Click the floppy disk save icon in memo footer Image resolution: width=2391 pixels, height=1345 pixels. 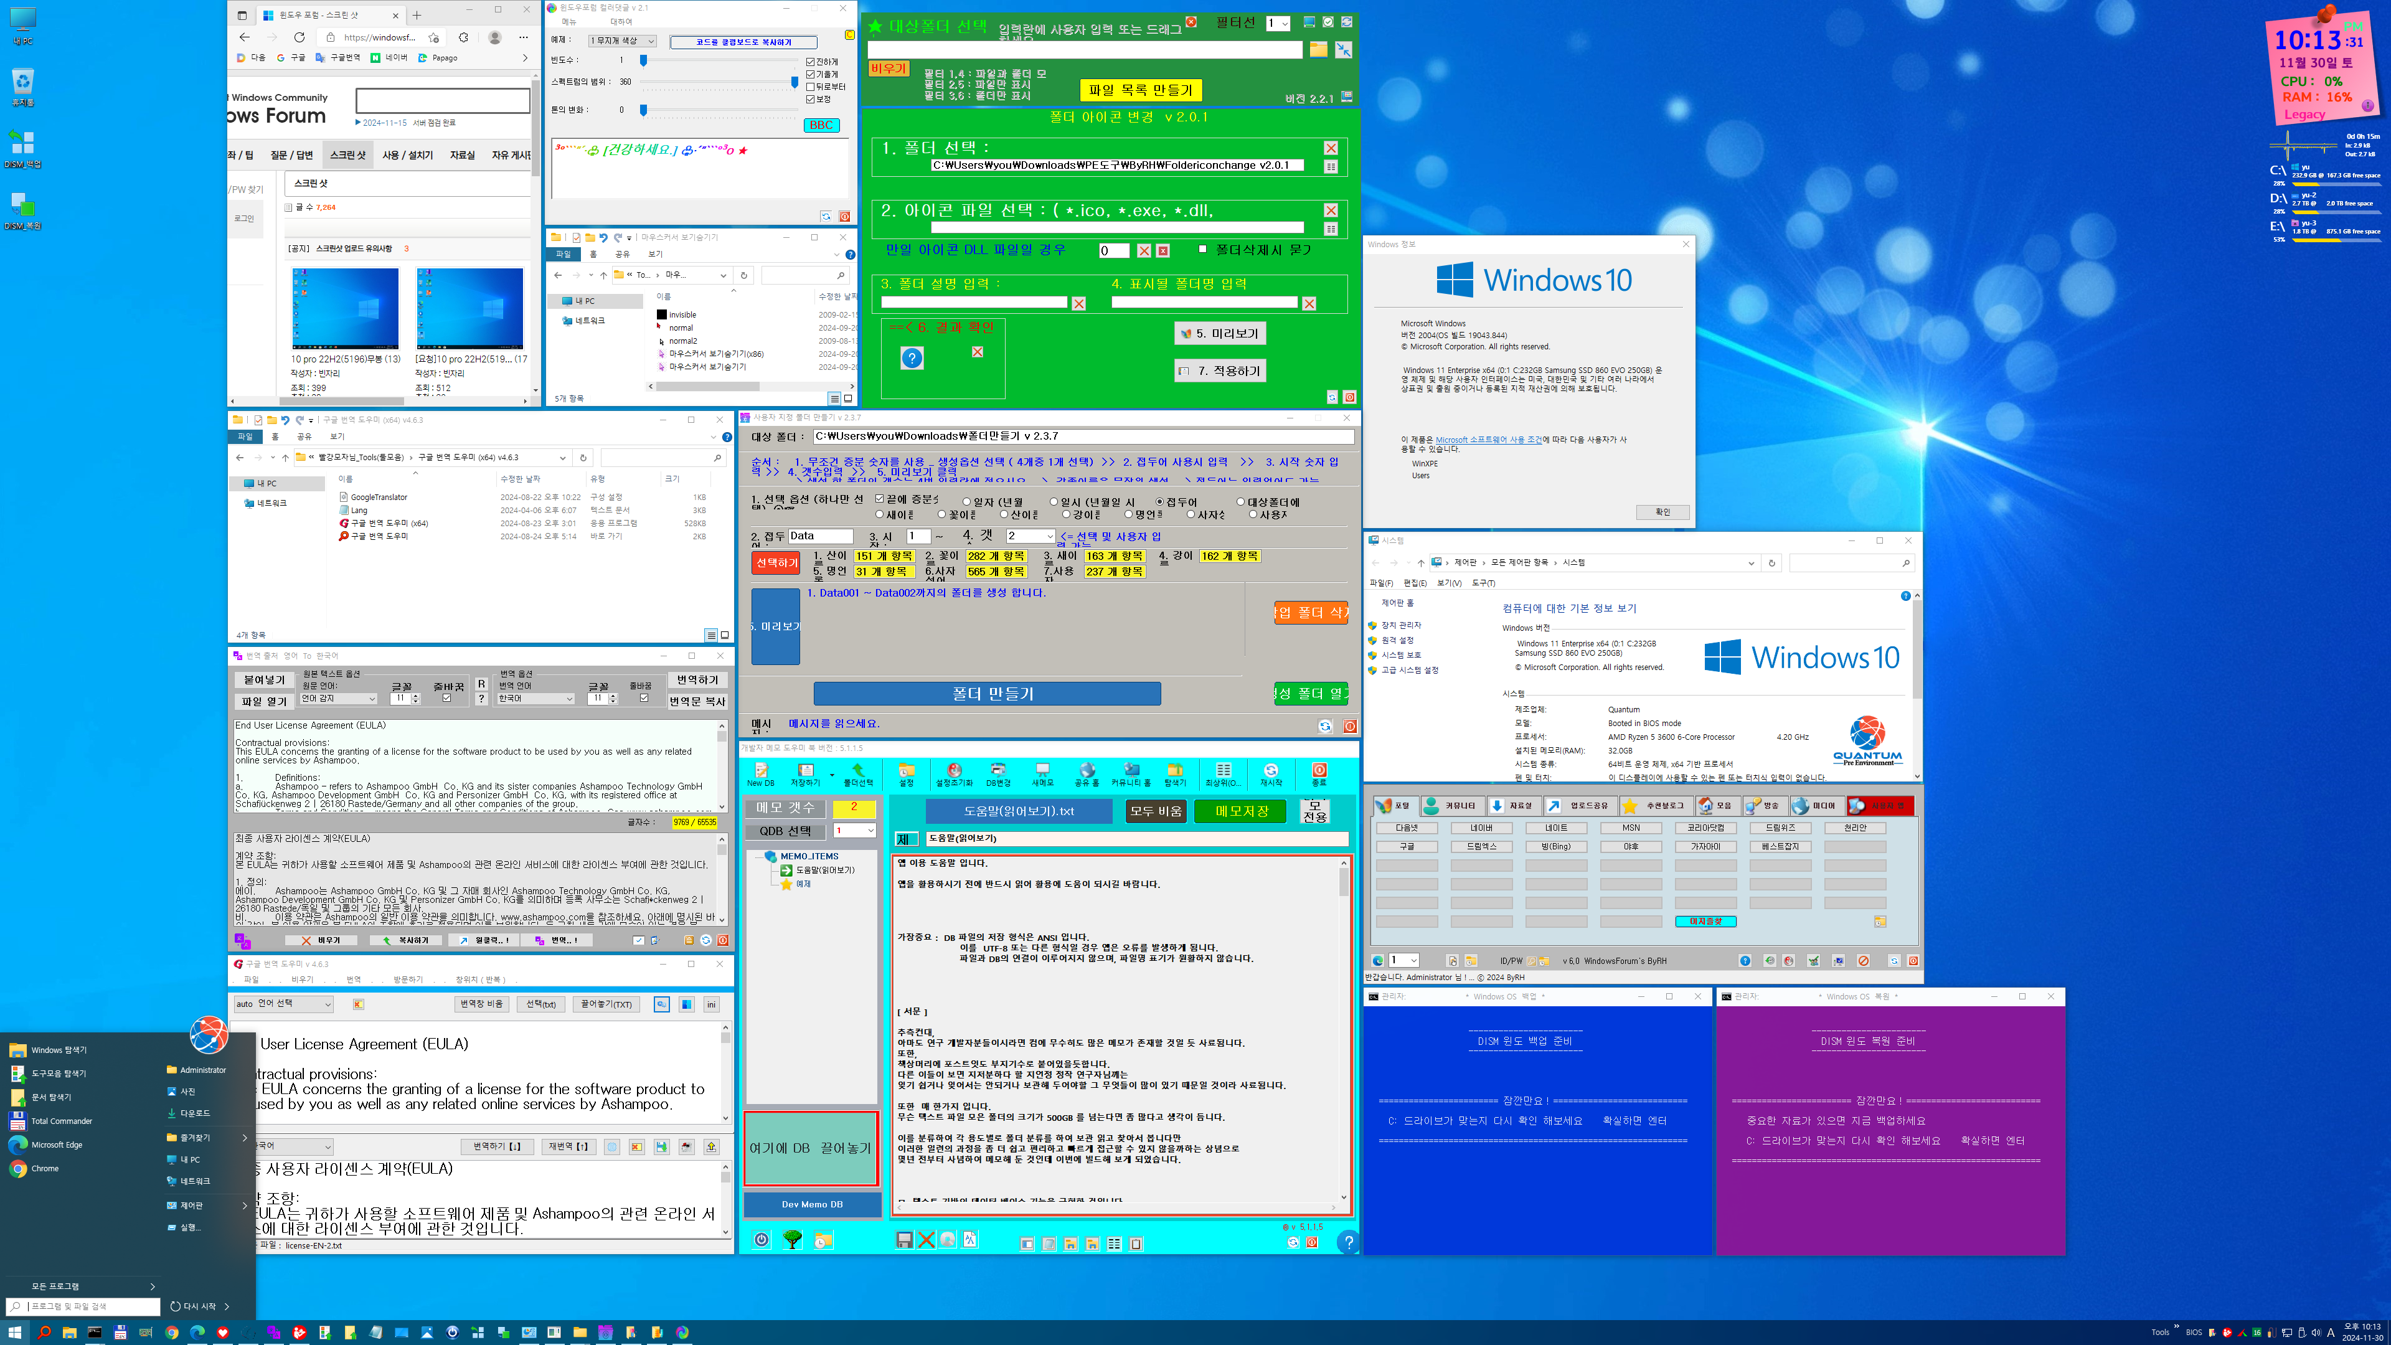(x=904, y=1240)
